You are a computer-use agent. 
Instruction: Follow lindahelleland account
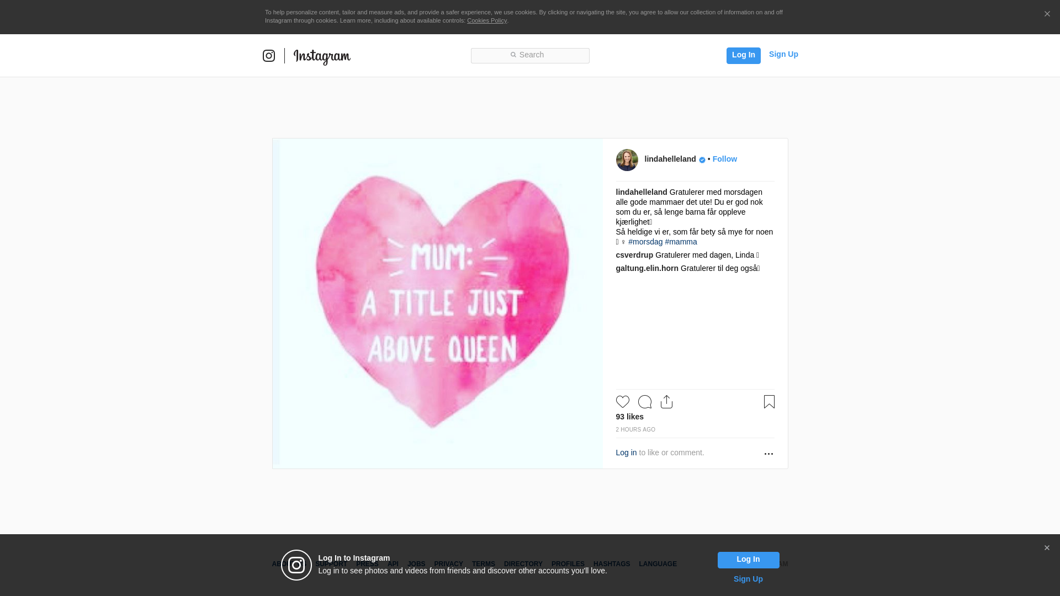(x=724, y=159)
